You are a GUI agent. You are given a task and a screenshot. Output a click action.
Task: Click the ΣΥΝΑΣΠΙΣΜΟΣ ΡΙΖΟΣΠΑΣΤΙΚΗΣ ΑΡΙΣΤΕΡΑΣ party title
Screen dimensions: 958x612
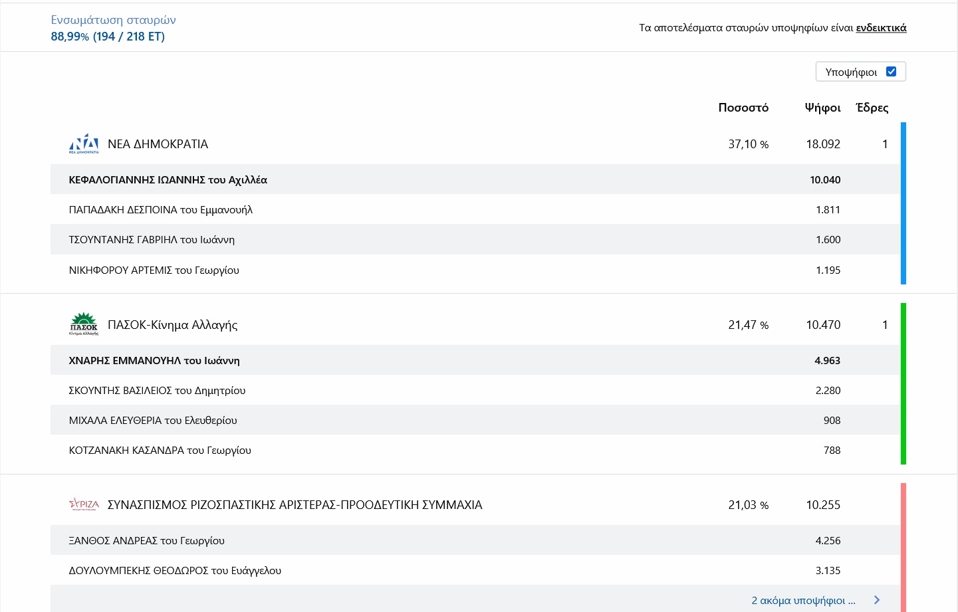tap(295, 505)
